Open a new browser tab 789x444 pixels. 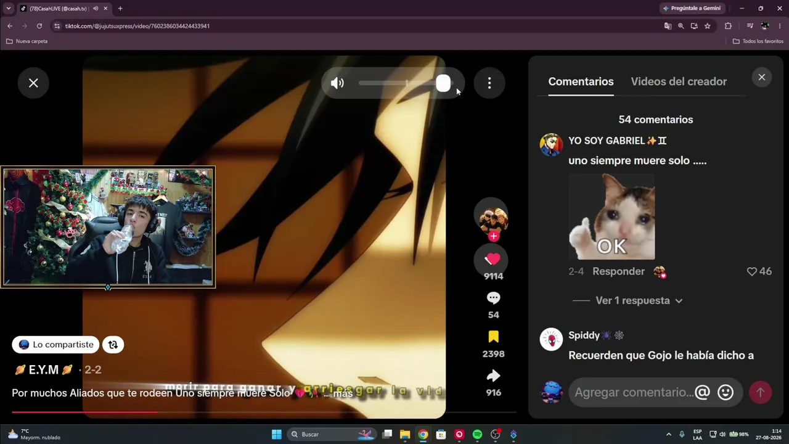tap(120, 9)
